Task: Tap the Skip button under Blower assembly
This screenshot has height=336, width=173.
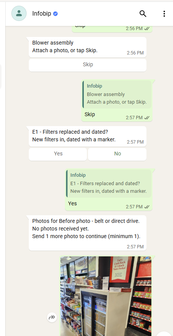Action: (x=88, y=65)
